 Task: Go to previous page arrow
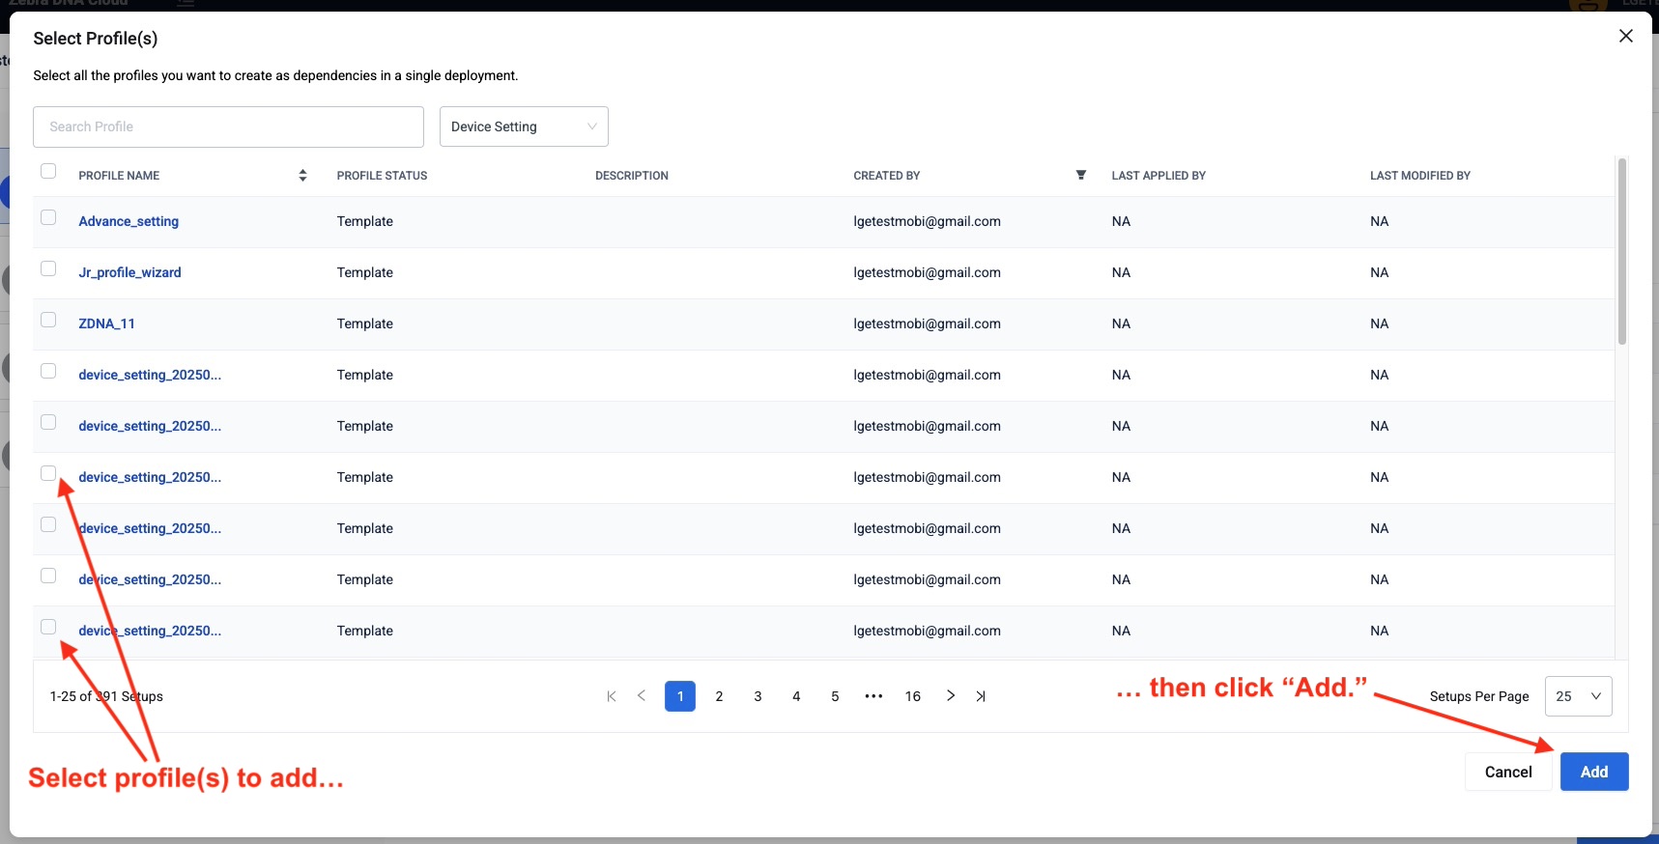point(642,696)
